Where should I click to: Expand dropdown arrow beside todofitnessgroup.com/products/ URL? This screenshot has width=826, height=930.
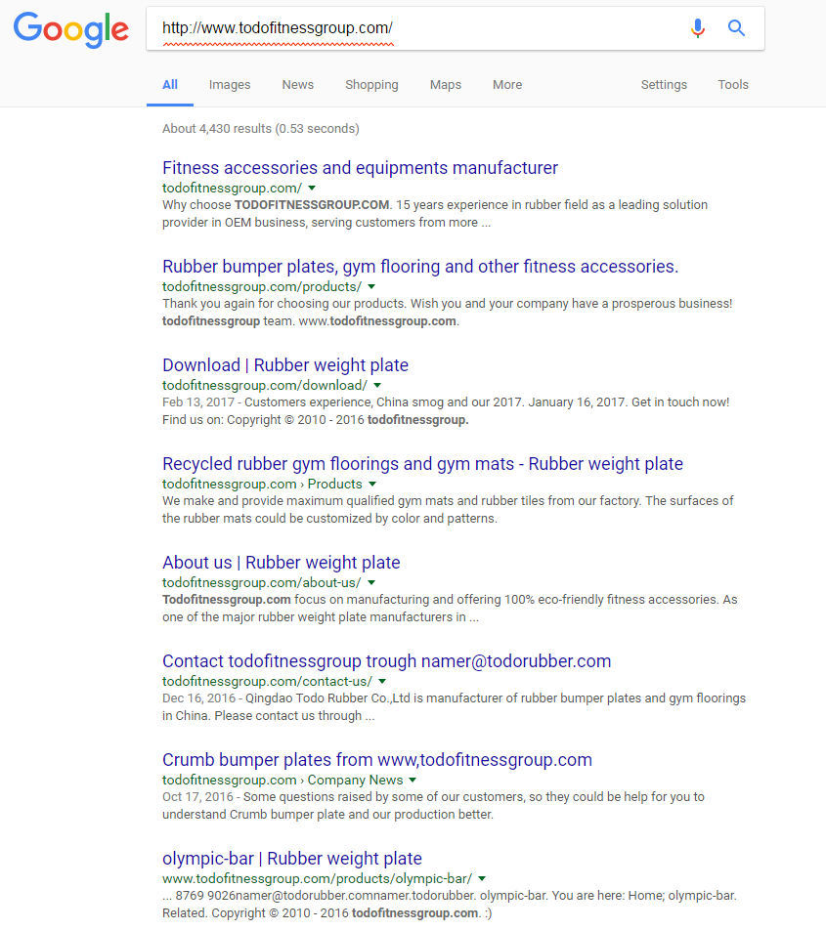coord(371,286)
